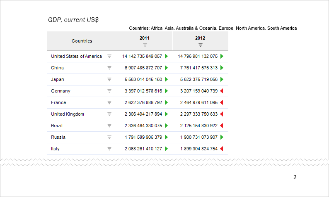The height and width of the screenshot is (197, 329).
Task: Click the United States 2011 GDP value
Action: click(x=142, y=56)
